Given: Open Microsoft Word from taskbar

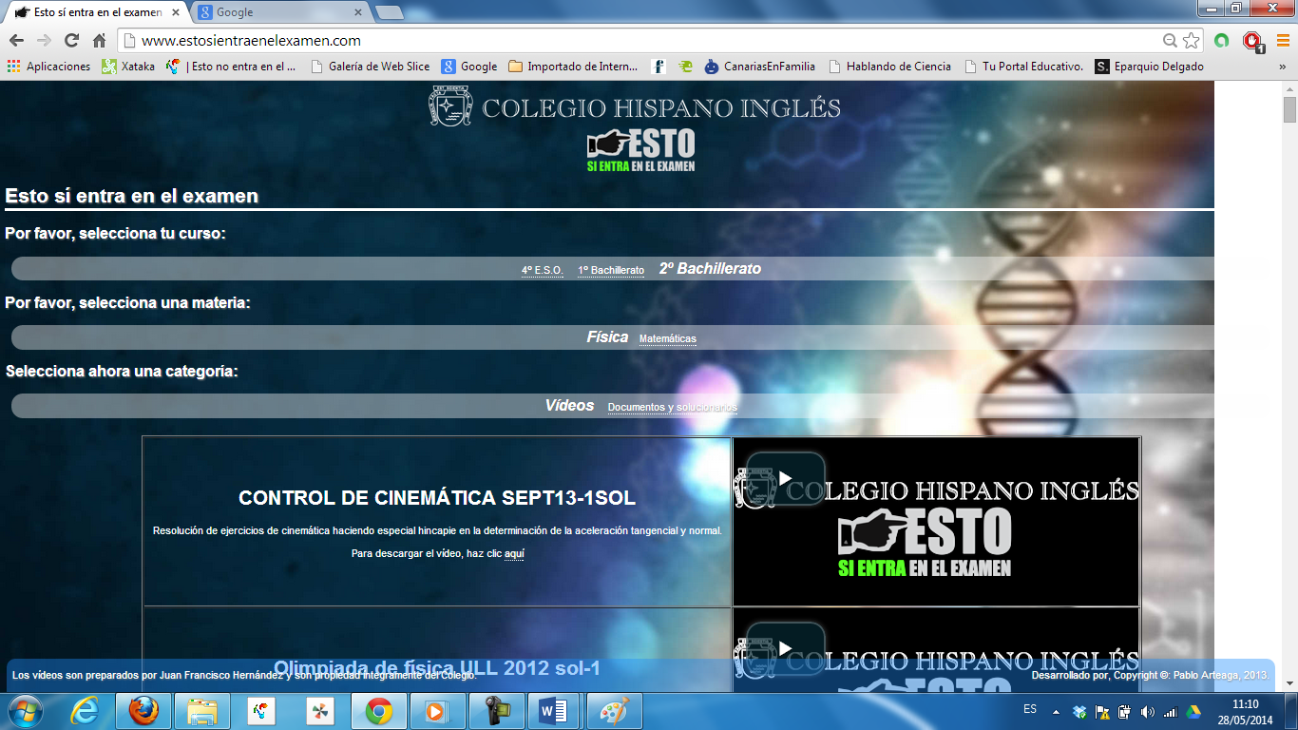Looking at the screenshot, I should click(556, 711).
